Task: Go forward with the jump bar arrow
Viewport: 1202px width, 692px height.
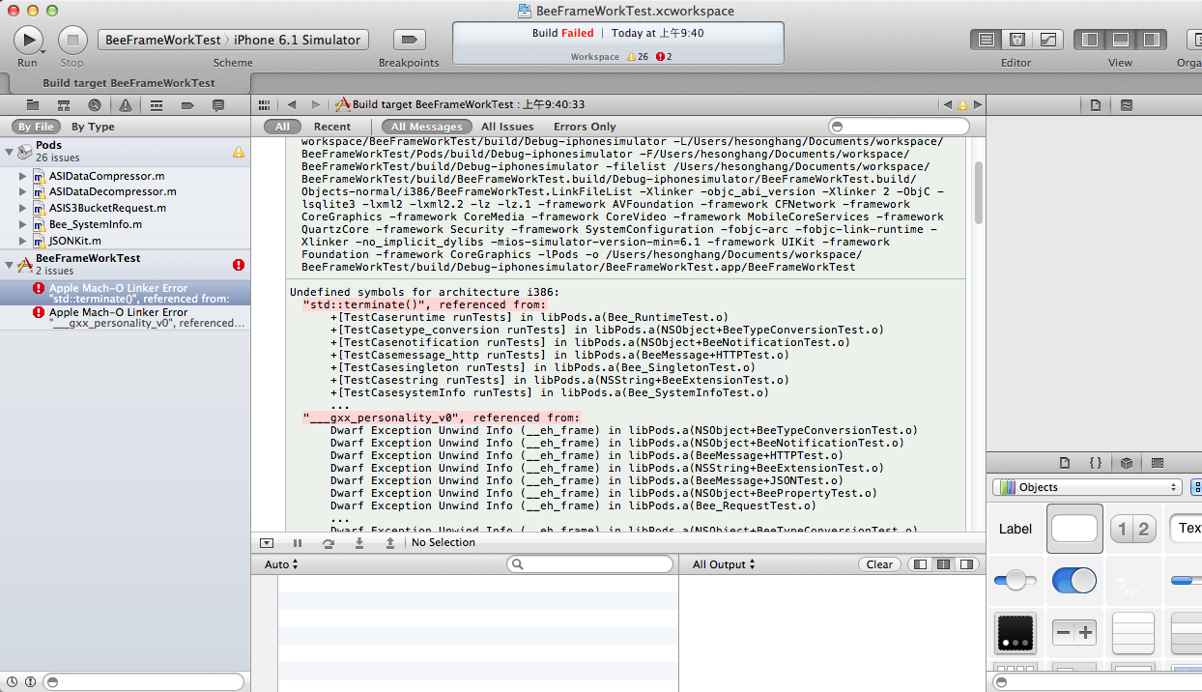Action: point(315,104)
